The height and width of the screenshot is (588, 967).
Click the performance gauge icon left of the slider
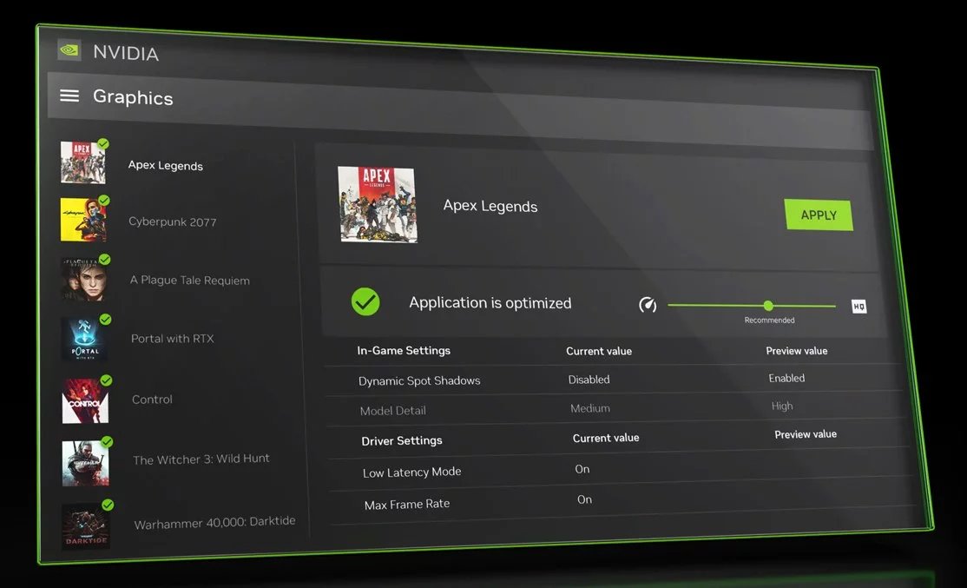(x=647, y=305)
